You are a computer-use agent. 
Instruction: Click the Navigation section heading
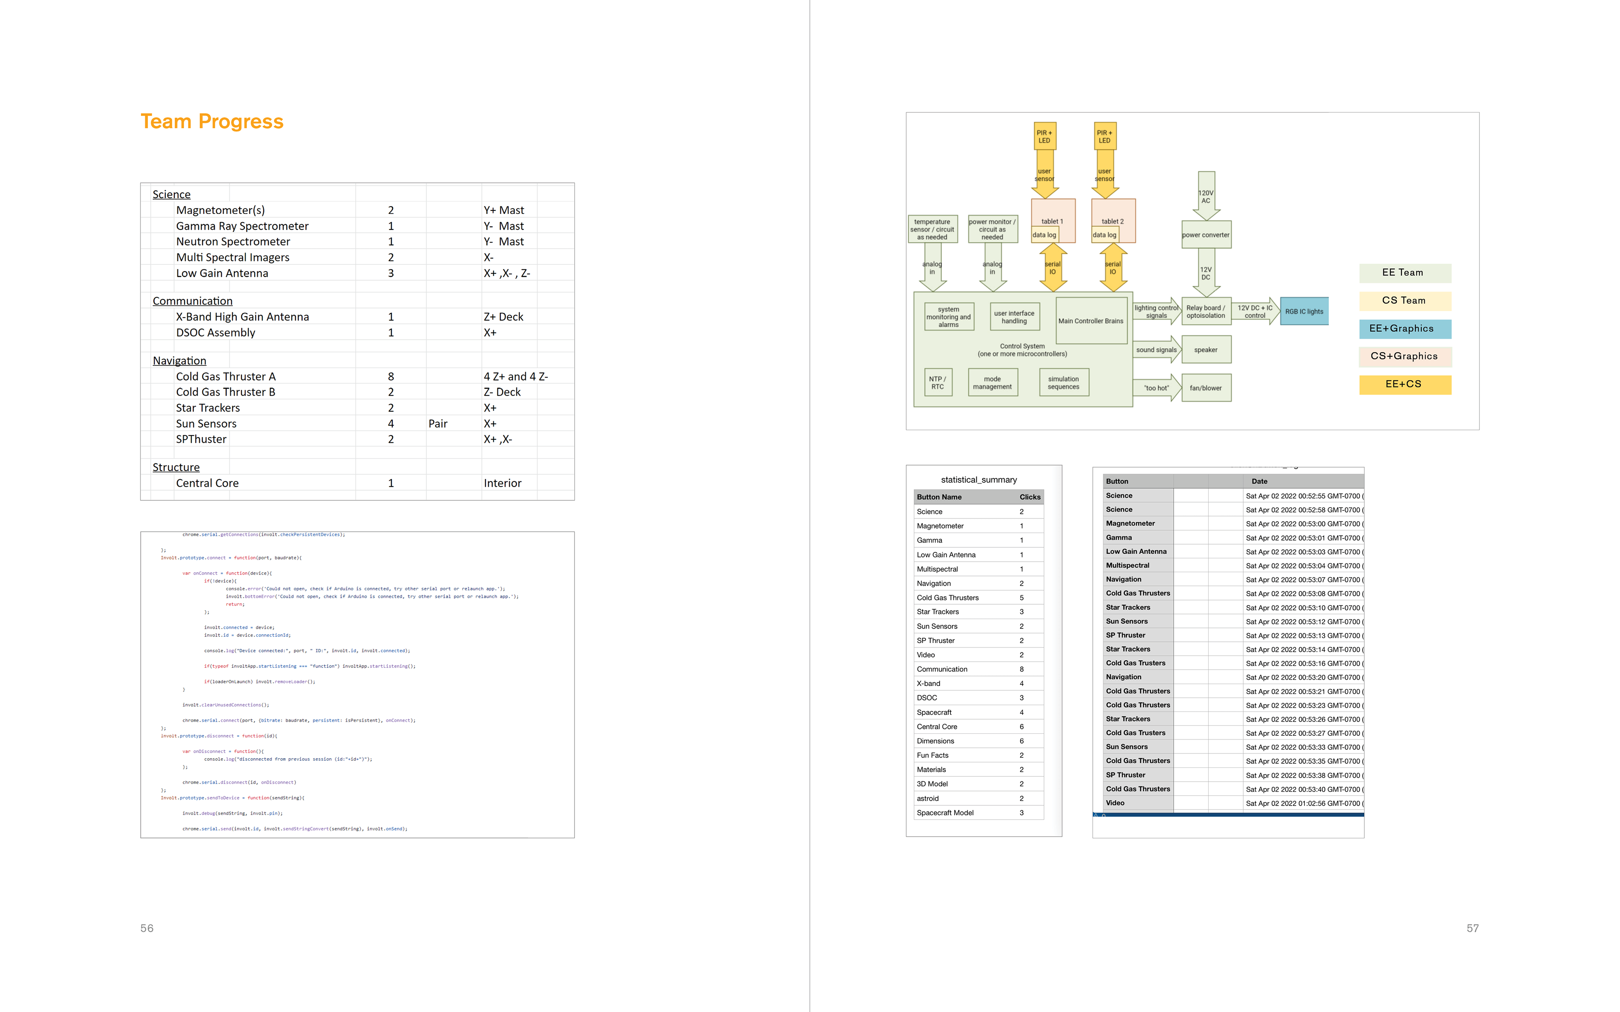pos(179,361)
